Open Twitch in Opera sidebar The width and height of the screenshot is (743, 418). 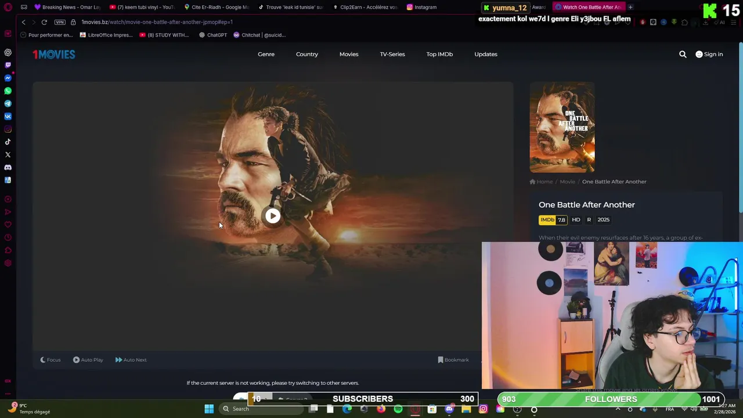[x=8, y=65]
